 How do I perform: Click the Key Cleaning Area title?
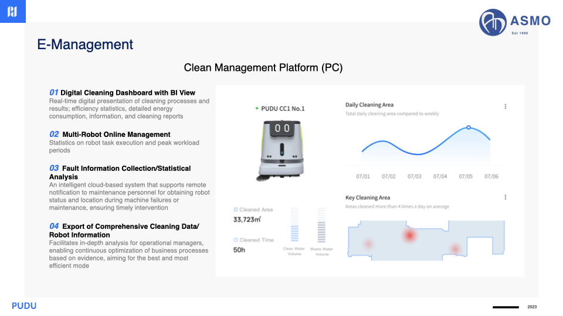pyautogui.click(x=368, y=198)
